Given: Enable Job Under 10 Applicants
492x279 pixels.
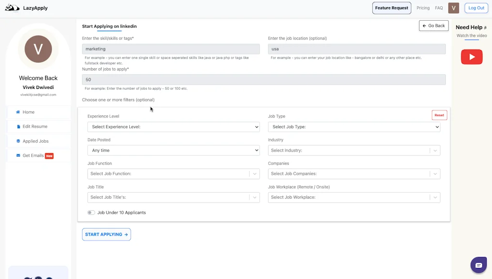Looking at the screenshot, I should (x=91, y=212).
